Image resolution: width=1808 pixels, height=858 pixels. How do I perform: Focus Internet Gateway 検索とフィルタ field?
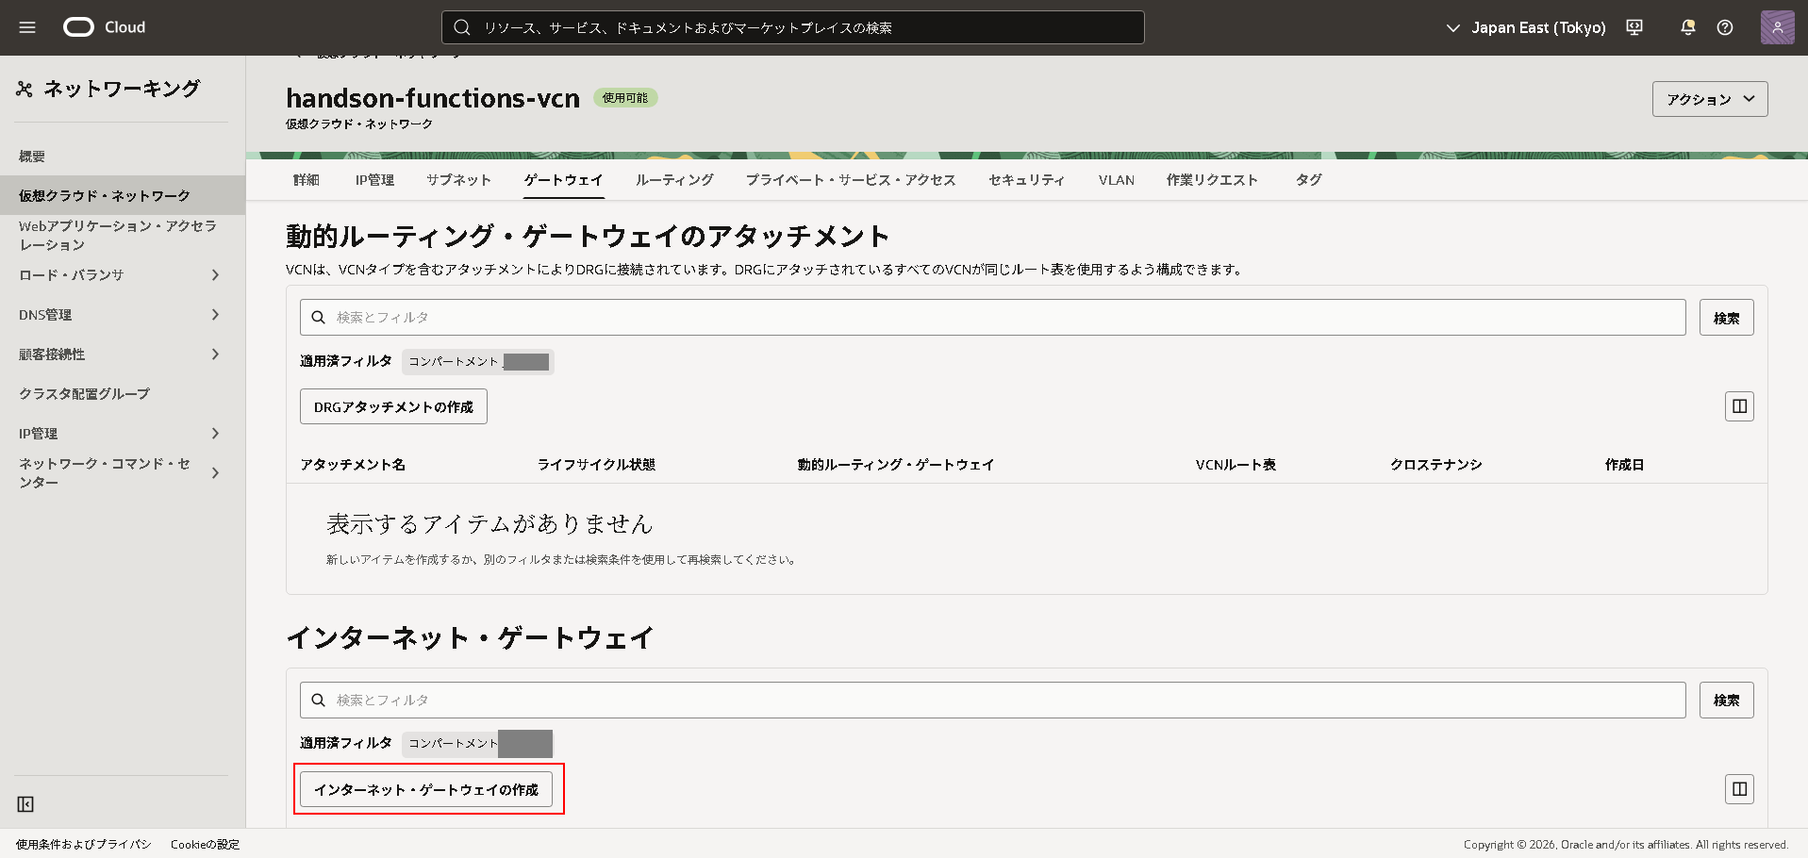993,701
